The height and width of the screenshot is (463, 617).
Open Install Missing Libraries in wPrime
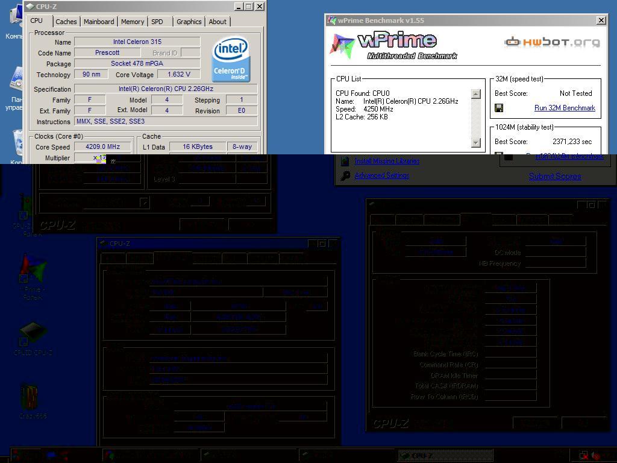click(387, 161)
